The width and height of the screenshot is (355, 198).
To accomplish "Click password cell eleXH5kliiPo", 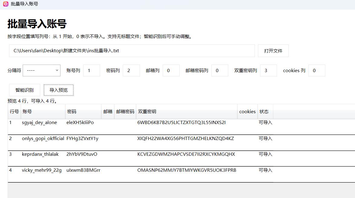I will pos(80,123).
